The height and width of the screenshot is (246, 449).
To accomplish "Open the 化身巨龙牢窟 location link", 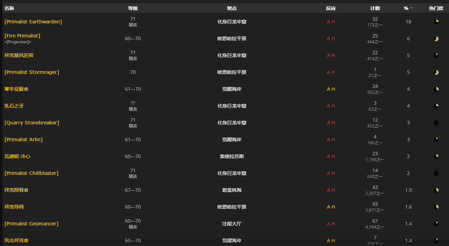I will tap(232, 22).
